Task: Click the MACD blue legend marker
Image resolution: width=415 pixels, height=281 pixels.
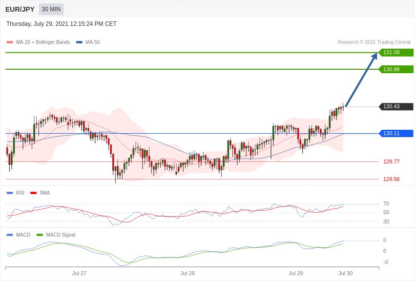Action: point(10,235)
